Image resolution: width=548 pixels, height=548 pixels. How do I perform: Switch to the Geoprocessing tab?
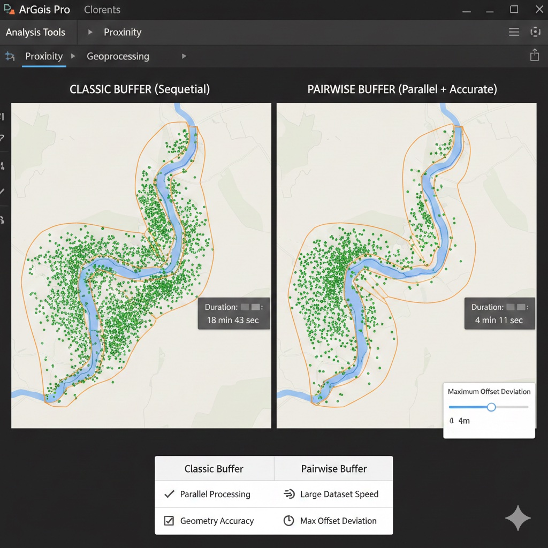(118, 56)
